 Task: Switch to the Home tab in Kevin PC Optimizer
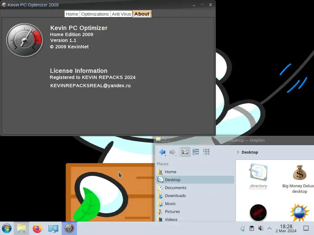pos(72,14)
